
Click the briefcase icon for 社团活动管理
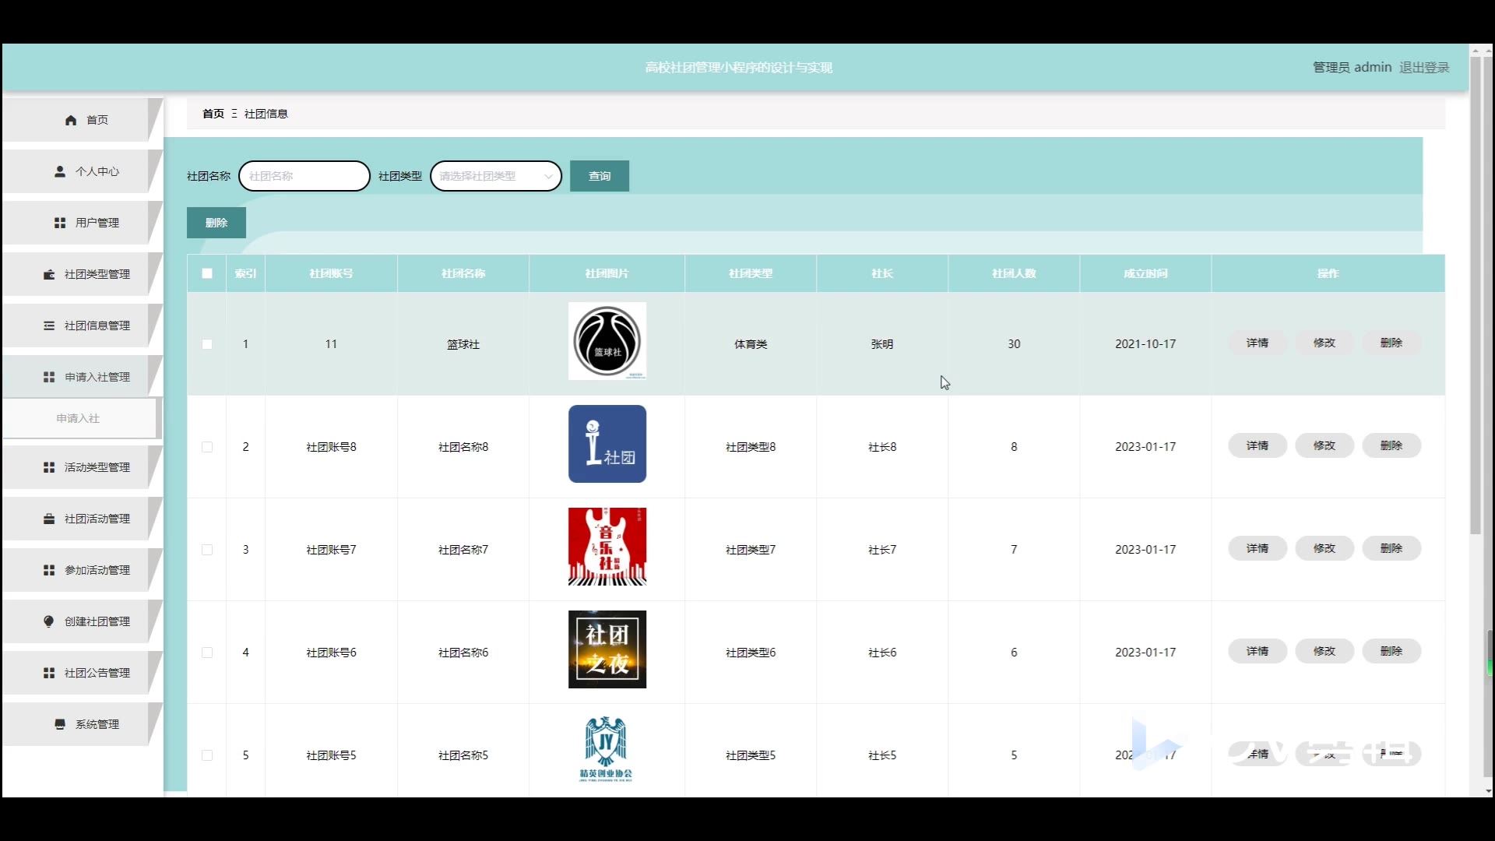tap(49, 519)
